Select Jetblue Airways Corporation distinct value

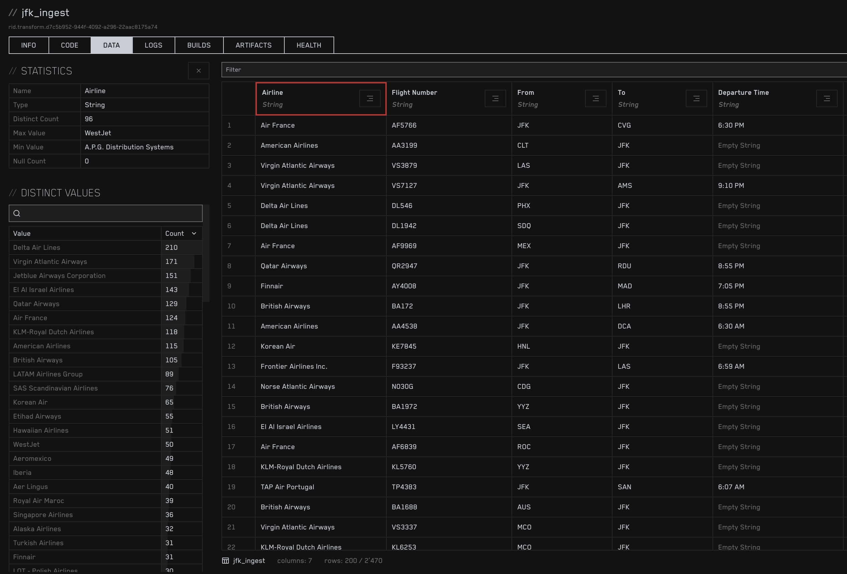tap(106, 276)
